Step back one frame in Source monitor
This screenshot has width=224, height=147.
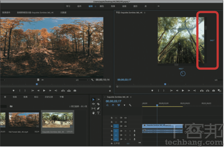tap(38, 90)
